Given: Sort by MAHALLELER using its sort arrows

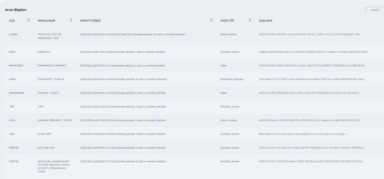Looking at the screenshot, I should pyautogui.click(x=71, y=21).
